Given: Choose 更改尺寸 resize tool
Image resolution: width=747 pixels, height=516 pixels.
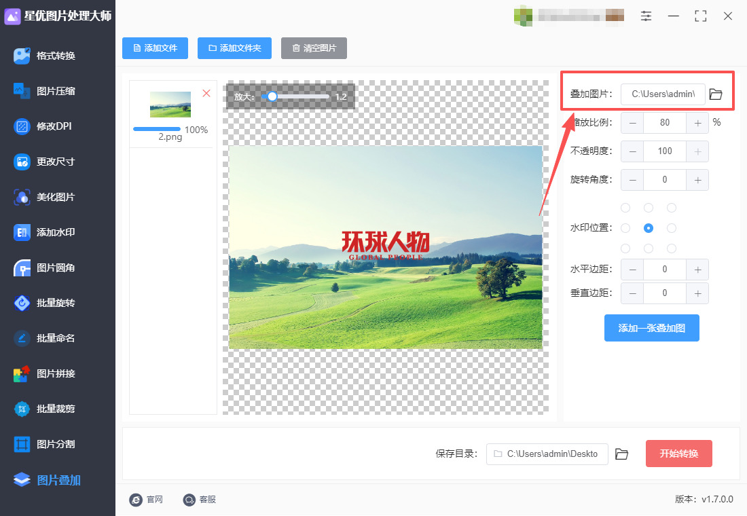Looking at the screenshot, I should click(x=45, y=162).
